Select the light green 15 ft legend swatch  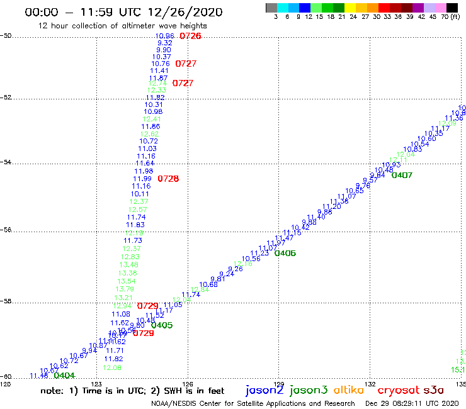316,8
